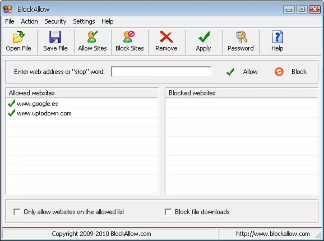Image resolution: width=324 pixels, height=241 pixels.
Task: Click the http://www.blockallow.com status bar link
Action: [273, 234]
